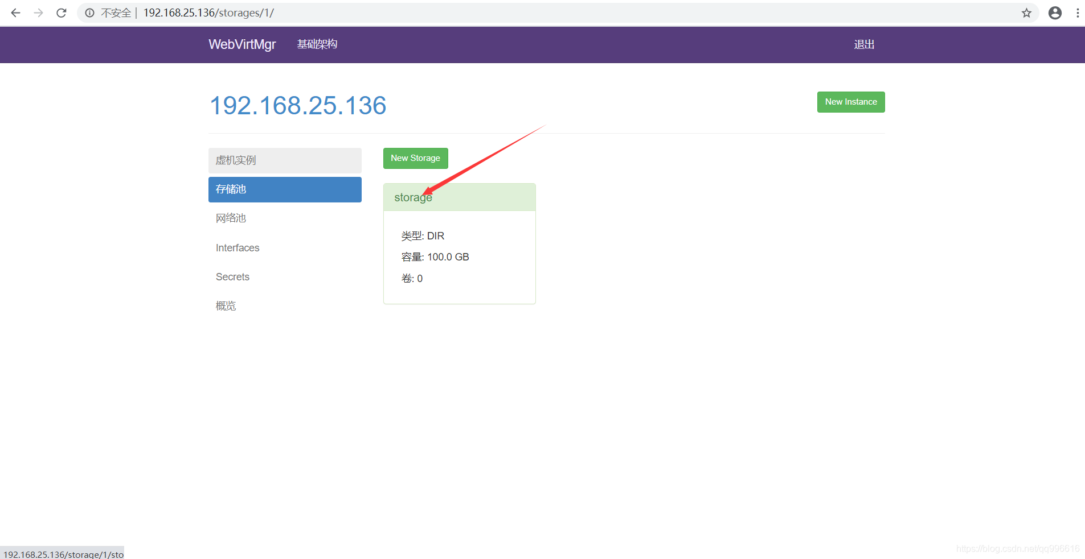1085x559 pixels.
Task: Open the 网络池 sidebar item
Action: (x=285, y=218)
